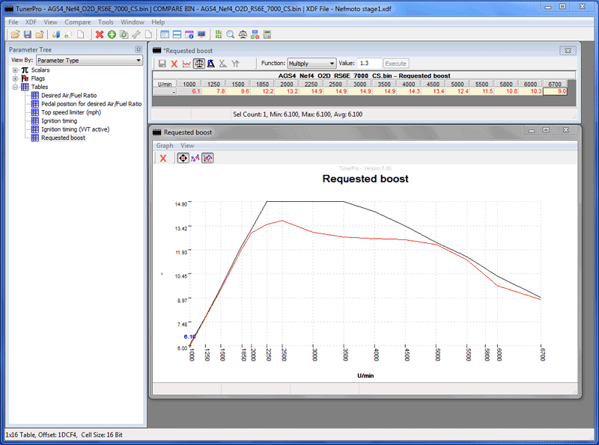Click the blue delta difference icon in table editor

(x=211, y=64)
